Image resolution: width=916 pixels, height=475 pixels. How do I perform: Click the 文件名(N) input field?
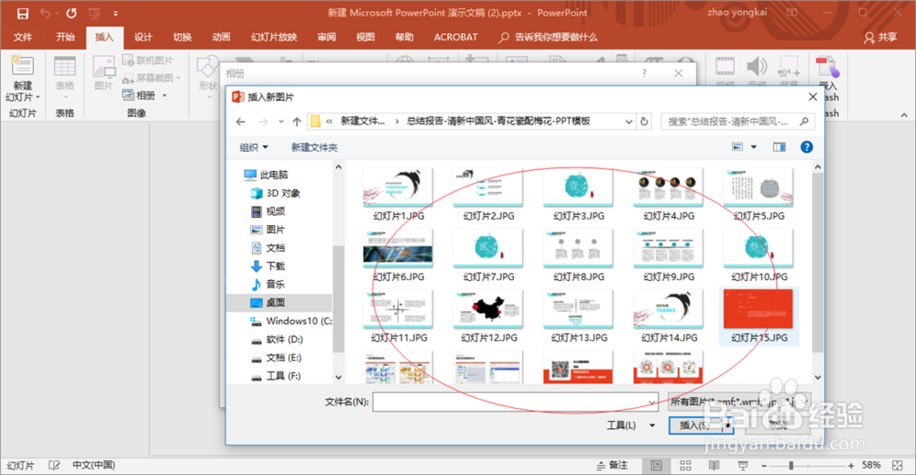coord(515,402)
